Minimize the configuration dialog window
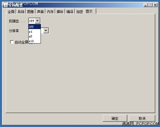The width and height of the screenshot is (160, 127). coord(146,5)
